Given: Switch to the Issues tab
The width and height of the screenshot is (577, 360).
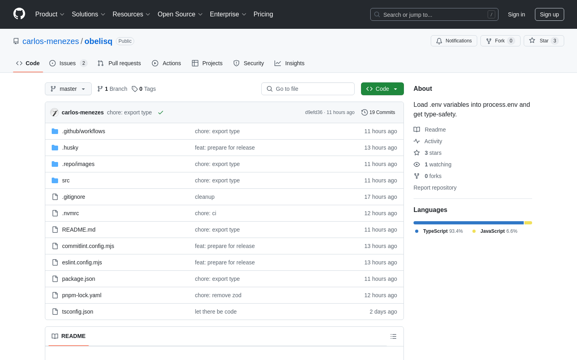Looking at the screenshot, I should pyautogui.click(x=68, y=63).
